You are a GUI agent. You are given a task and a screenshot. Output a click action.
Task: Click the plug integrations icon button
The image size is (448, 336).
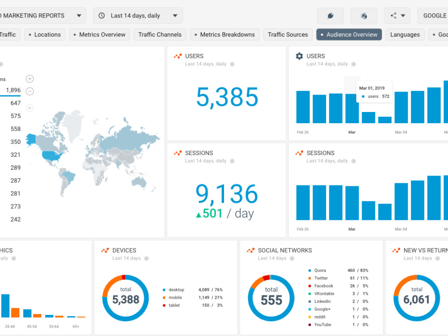330,16
